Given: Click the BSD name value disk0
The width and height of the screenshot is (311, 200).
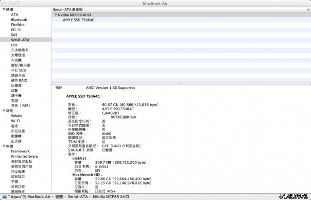Looking at the screenshot, I should pyautogui.click(x=107, y=133).
